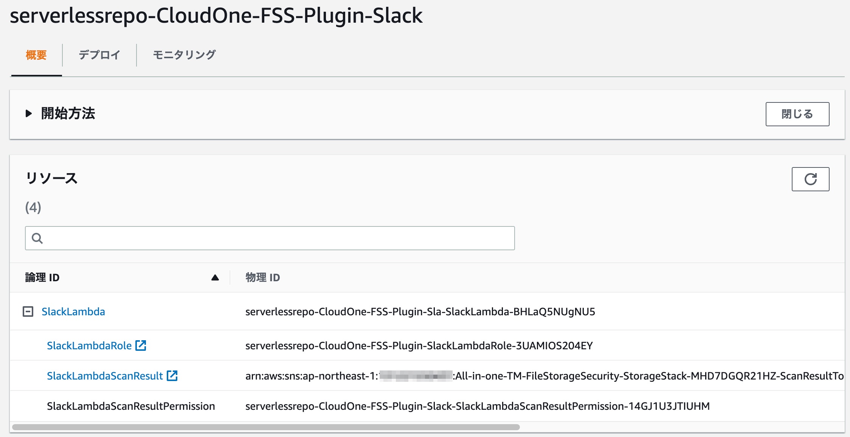Click the 閉じる button
Image resolution: width=850 pixels, height=437 pixels.
click(x=797, y=114)
